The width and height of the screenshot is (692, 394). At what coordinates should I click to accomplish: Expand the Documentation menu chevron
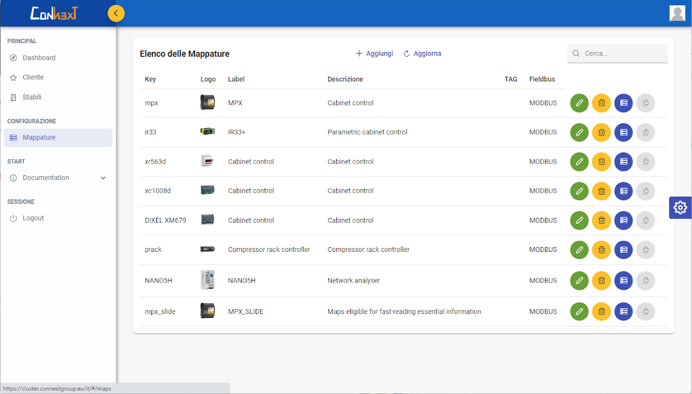pyautogui.click(x=103, y=178)
